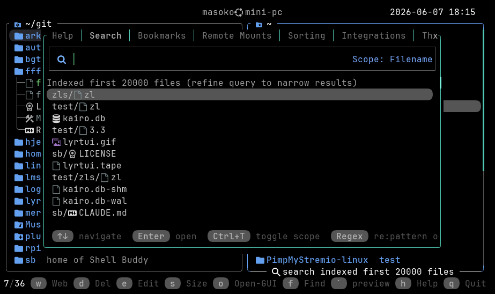Select the test/ 3.3 result
495x294 pixels.
[x=79, y=130]
